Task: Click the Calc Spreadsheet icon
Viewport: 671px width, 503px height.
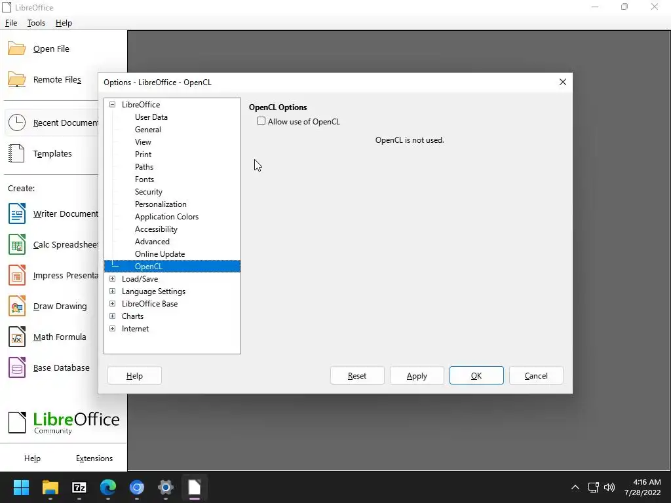Action: coord(16,244)
